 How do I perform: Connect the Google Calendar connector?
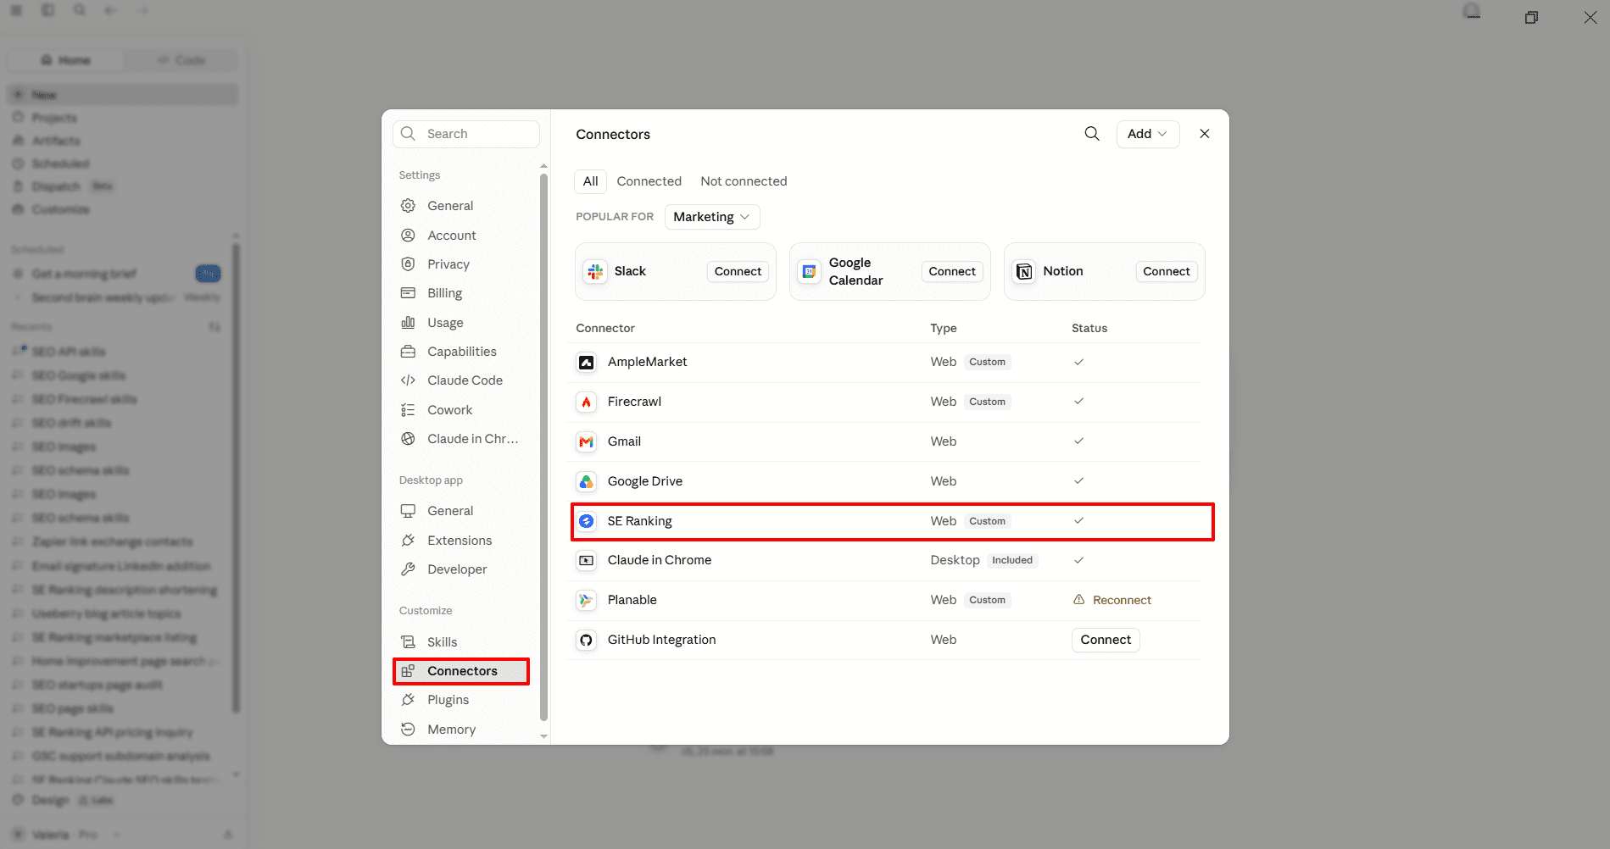[952, 271]
